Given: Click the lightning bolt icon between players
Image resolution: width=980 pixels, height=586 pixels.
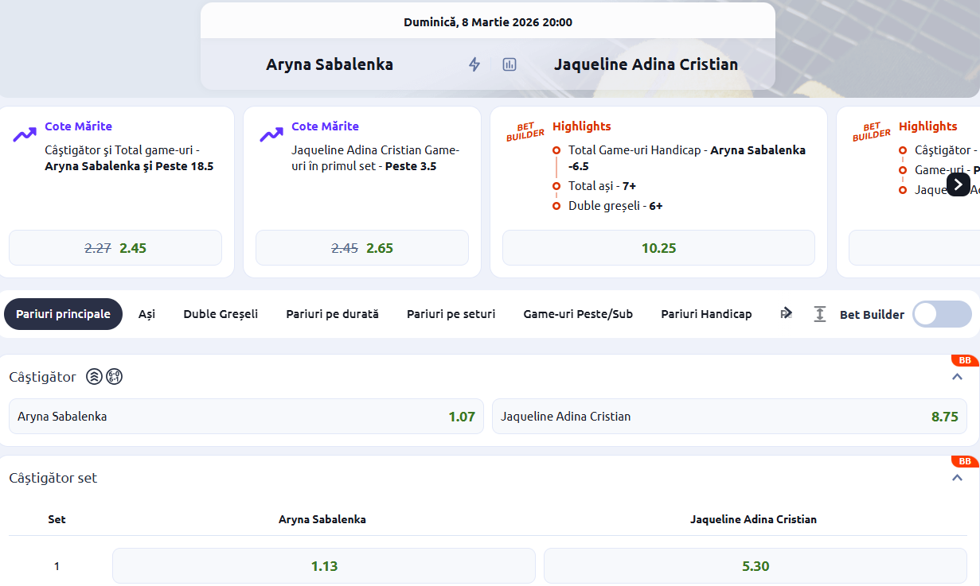Looking at the screenshot, I should tap(474, 64).
